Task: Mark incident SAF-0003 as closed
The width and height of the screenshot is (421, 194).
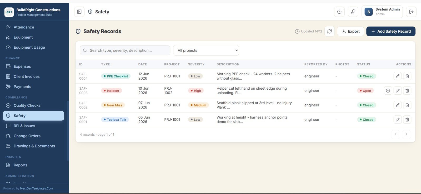Action: (388, 91)
